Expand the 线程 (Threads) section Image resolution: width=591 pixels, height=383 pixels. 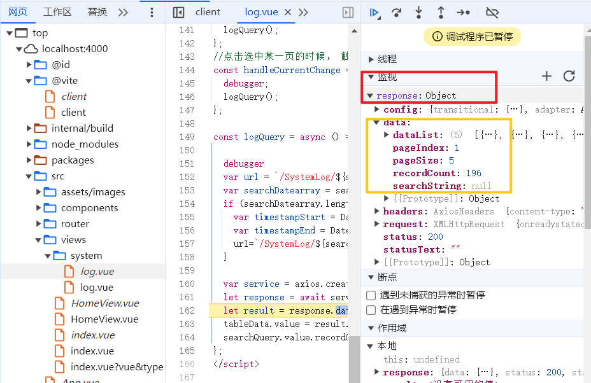pos(371,59)
